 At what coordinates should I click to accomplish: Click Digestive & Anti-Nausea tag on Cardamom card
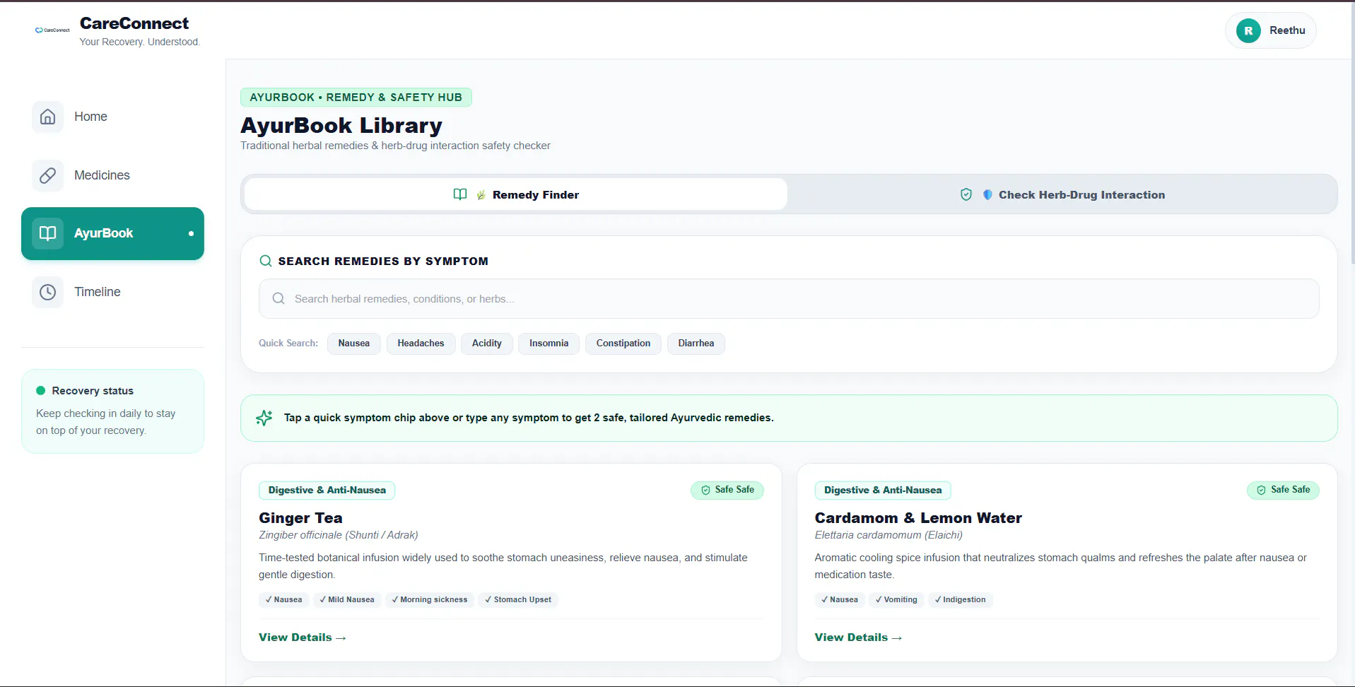point(883,490)
